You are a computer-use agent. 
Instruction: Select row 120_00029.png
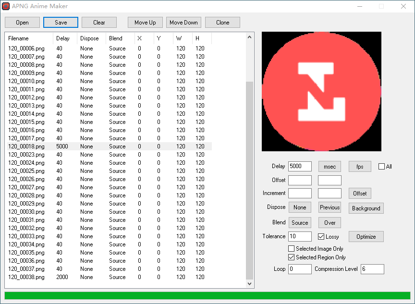[x=110, y=204]
